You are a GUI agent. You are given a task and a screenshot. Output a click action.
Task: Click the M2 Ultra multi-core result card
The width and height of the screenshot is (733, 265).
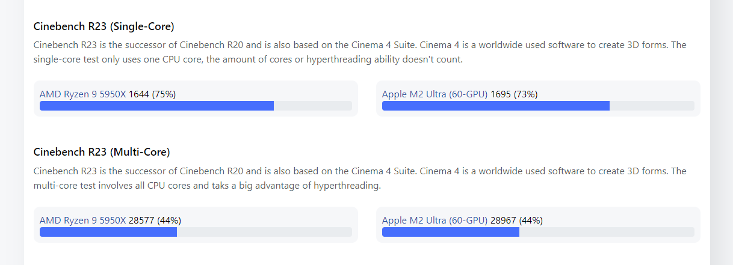(538, 225)
